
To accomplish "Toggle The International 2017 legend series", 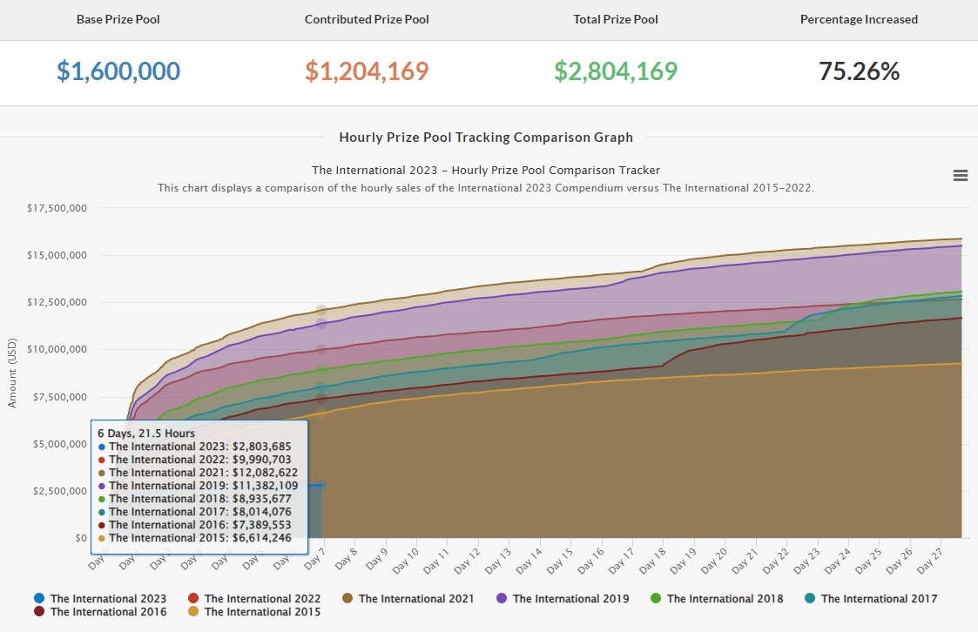I will click(871, 598).
